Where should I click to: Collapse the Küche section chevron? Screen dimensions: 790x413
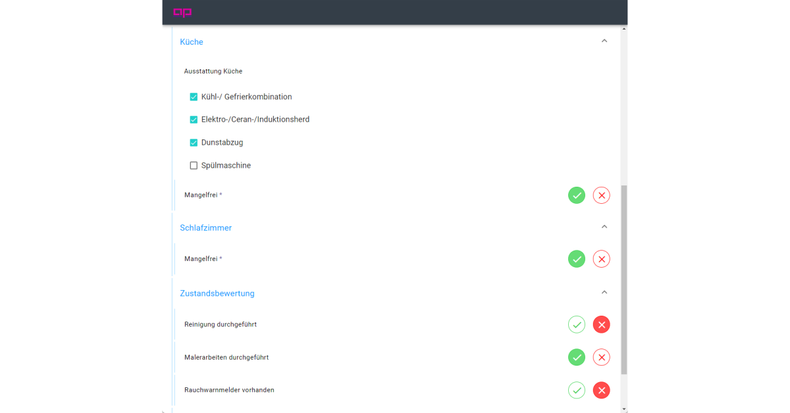604,41
